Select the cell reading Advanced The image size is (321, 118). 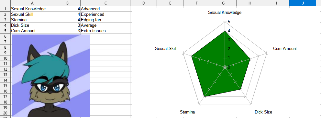105,9
